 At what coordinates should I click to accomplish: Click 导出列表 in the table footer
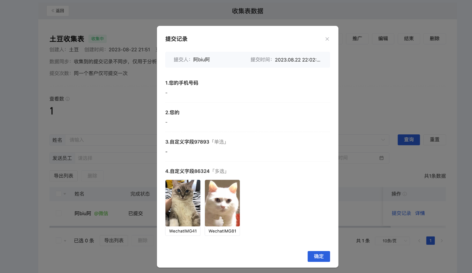(x=114, y=241)
